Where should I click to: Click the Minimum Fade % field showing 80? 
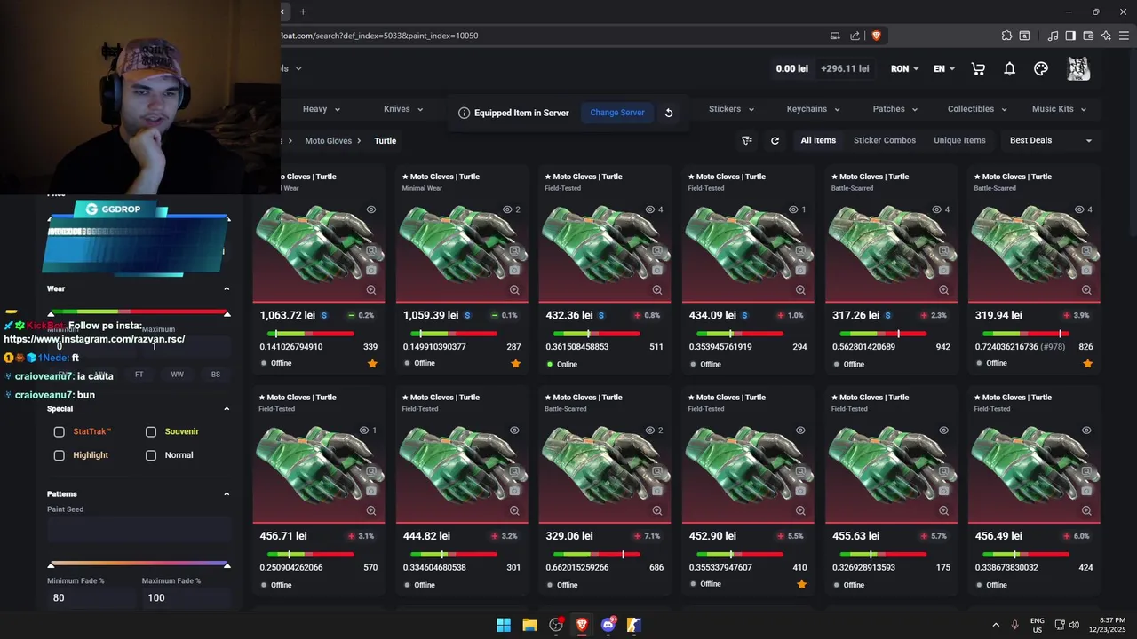[x=90, y=597]
